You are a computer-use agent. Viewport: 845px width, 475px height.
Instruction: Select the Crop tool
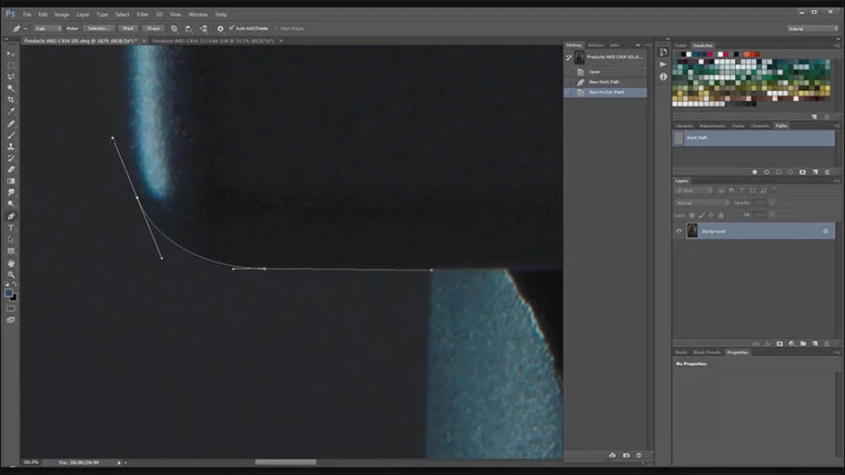(11, 100)
